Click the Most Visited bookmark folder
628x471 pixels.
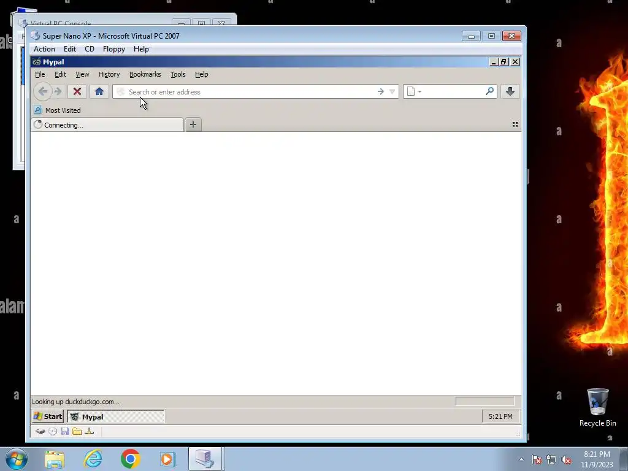57,110
